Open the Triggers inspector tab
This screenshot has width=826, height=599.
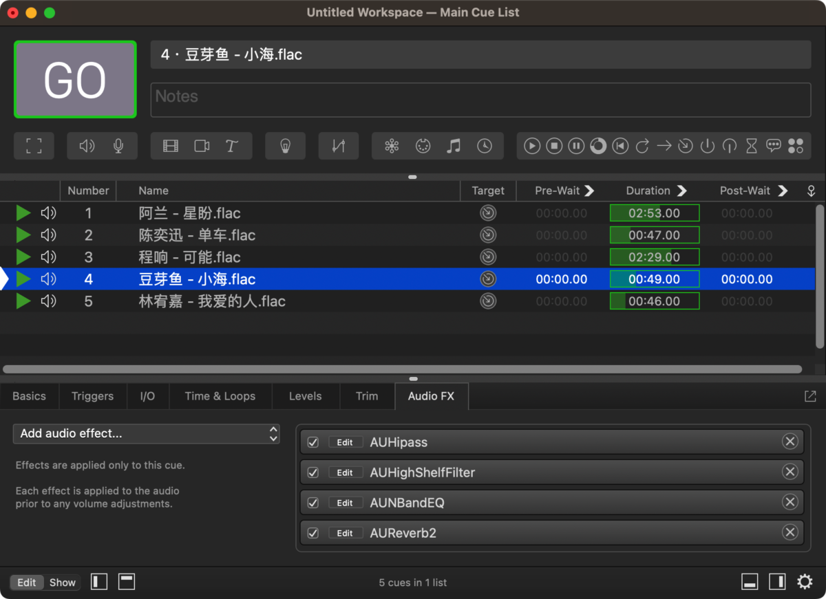92,396
